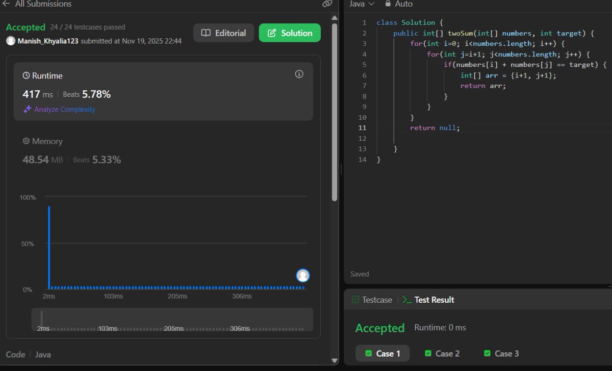Screen dimensions: 612x371
Task: Click line number 12 in the editor gutter
Action: pos(363,139)
